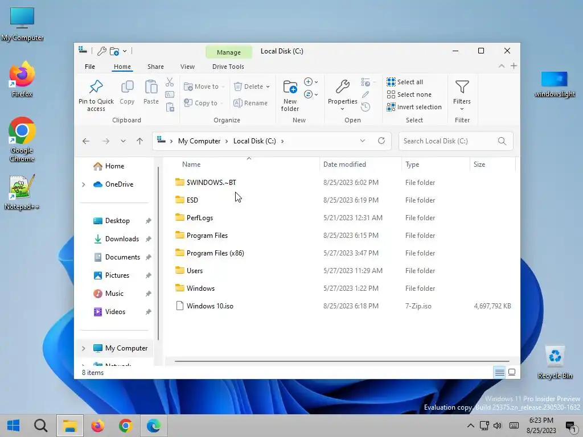Viewport: 583px width, 437px height.
Task: Click the Rename button
Action: point(251,103)
